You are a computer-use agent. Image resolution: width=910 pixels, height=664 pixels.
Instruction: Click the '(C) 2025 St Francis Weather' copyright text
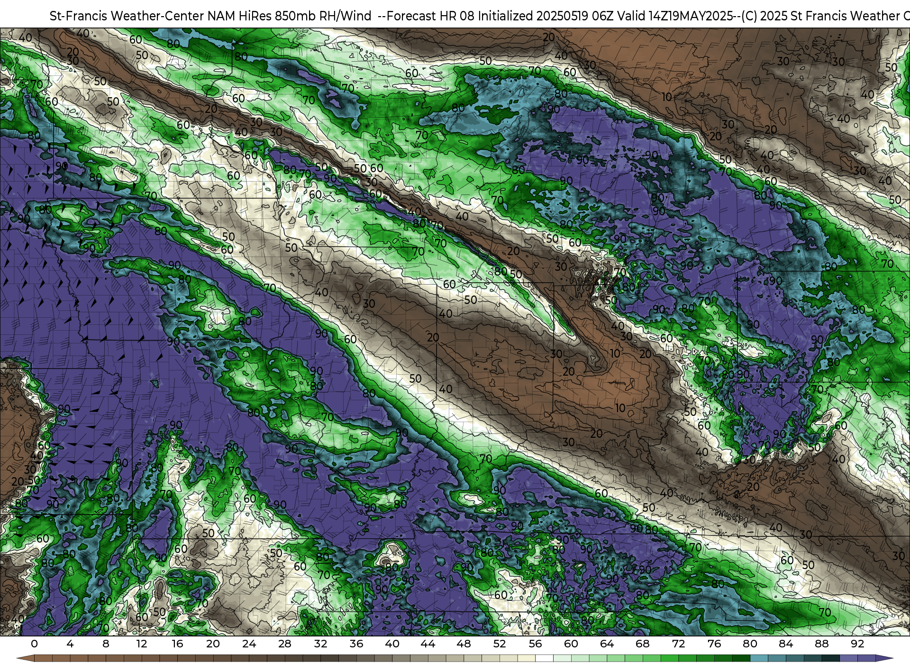tap(820, 16)
